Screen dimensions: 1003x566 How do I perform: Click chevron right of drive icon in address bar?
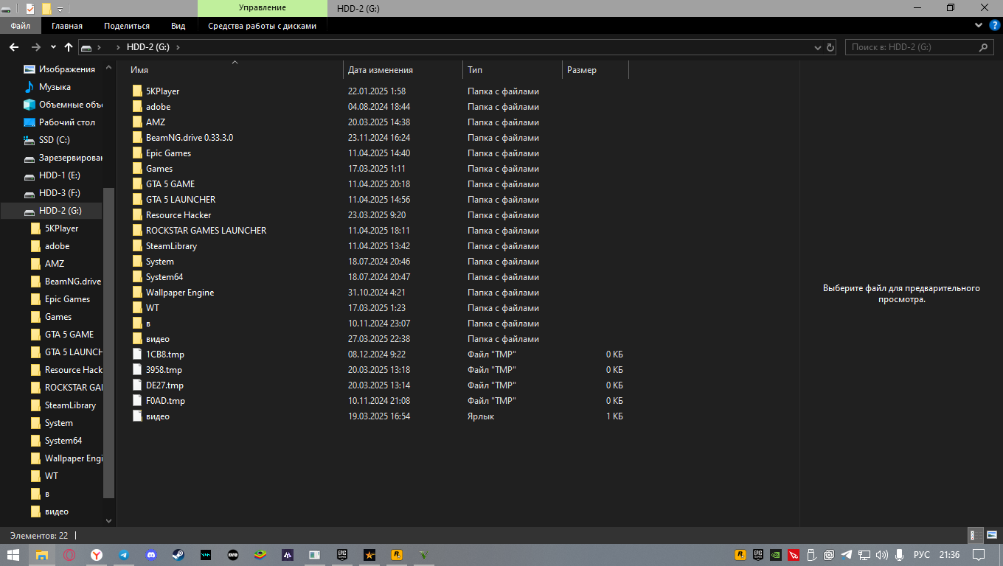pos(99,47)
